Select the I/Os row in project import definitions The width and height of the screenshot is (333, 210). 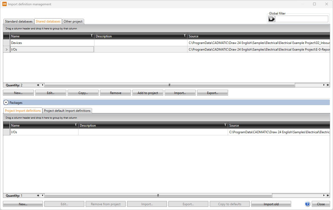(x=44, y=132)
